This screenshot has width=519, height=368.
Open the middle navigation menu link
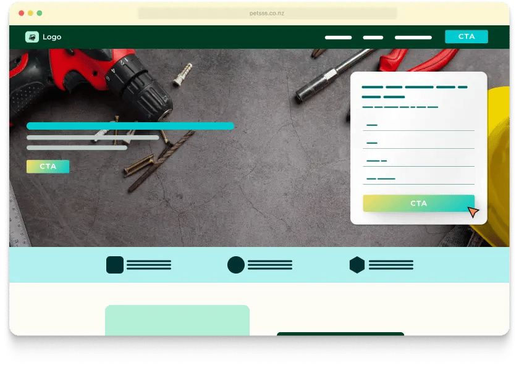[x=373, y=38]
